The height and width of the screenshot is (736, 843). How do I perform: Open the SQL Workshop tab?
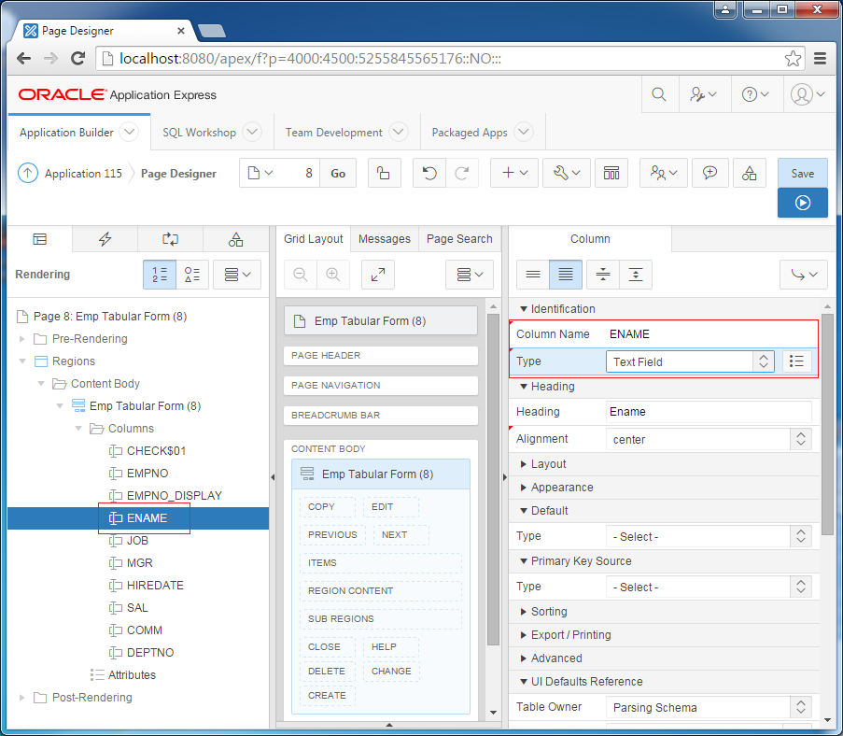pos(200,133)
